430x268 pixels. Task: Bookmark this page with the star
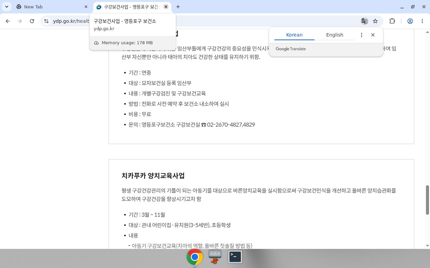click(375, 21)
